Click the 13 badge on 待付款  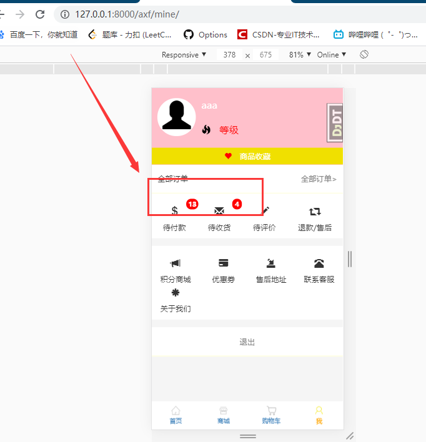point(192,204)
